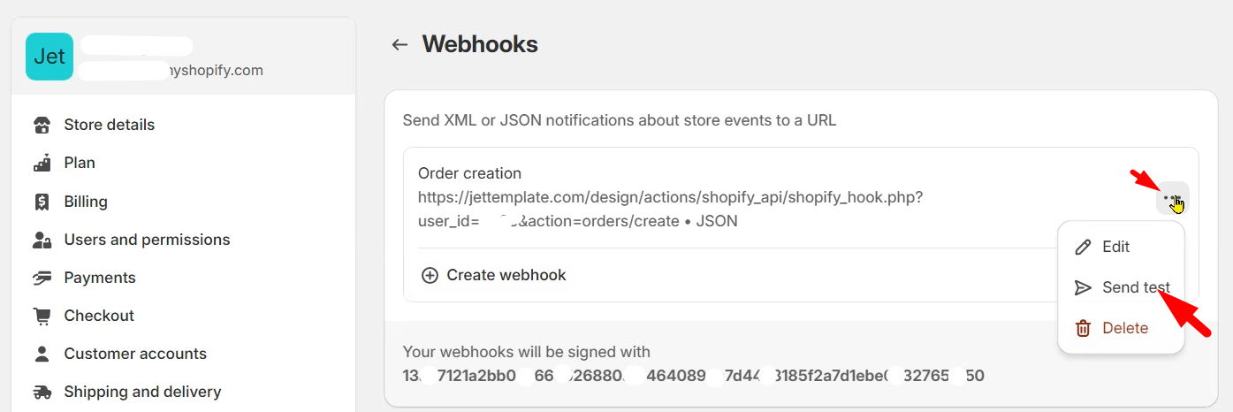Click the Order creation webhook title
This screenshot has height=412, width=1233.
coord(469,173)
